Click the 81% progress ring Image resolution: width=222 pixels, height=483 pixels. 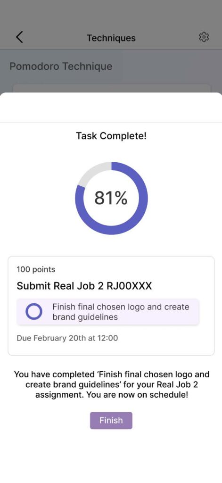click(111, 198)
